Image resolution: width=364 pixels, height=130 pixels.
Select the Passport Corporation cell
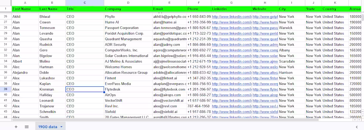tap(128, 28)
